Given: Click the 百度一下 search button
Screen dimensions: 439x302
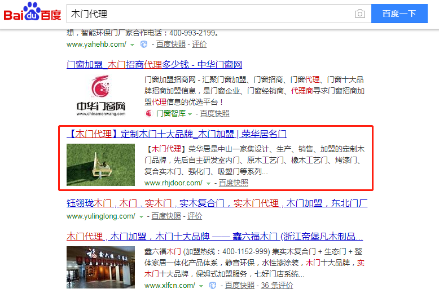Looking at the screenshot, I should (400, 14).
